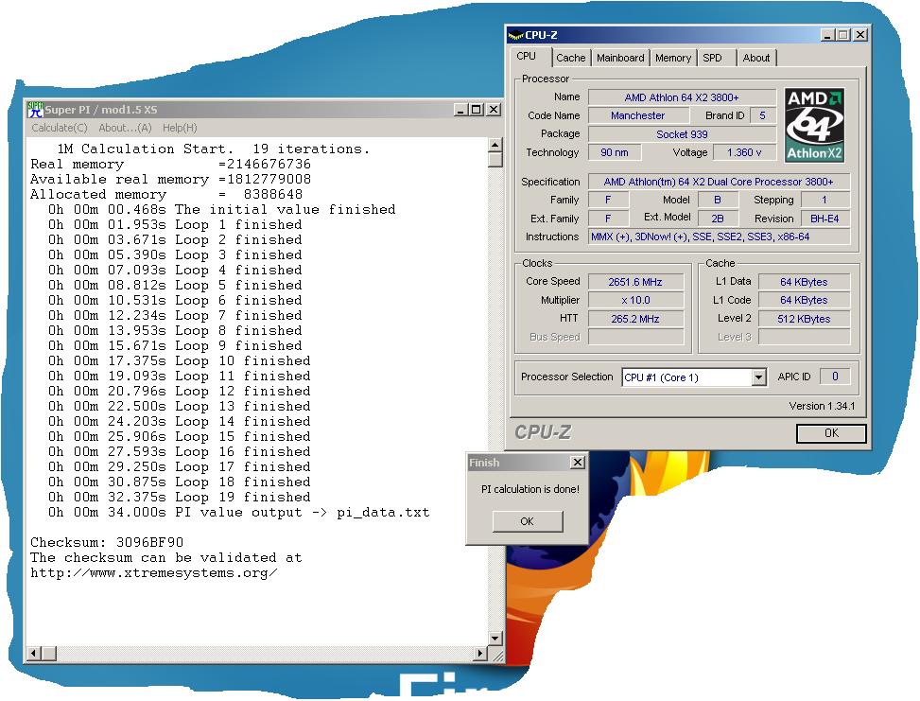The image size is (920, 701).
Task: Switch to the SPD tab in CPU-Z
Action: click(712, 58)
